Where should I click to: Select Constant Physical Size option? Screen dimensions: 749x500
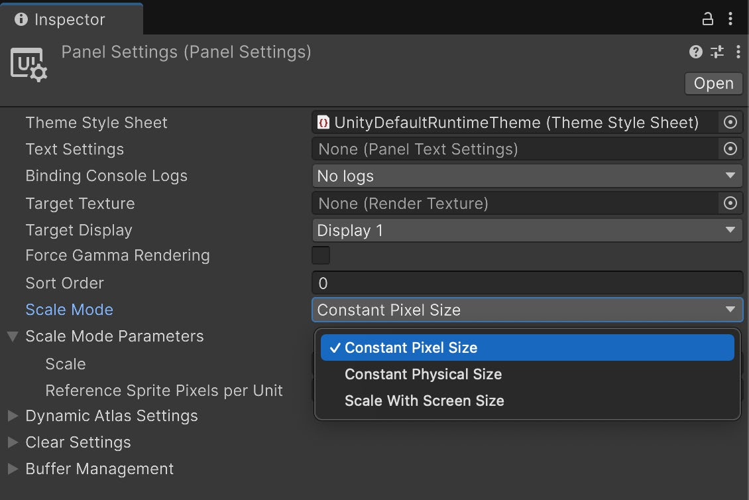click(x=528, y=374)
